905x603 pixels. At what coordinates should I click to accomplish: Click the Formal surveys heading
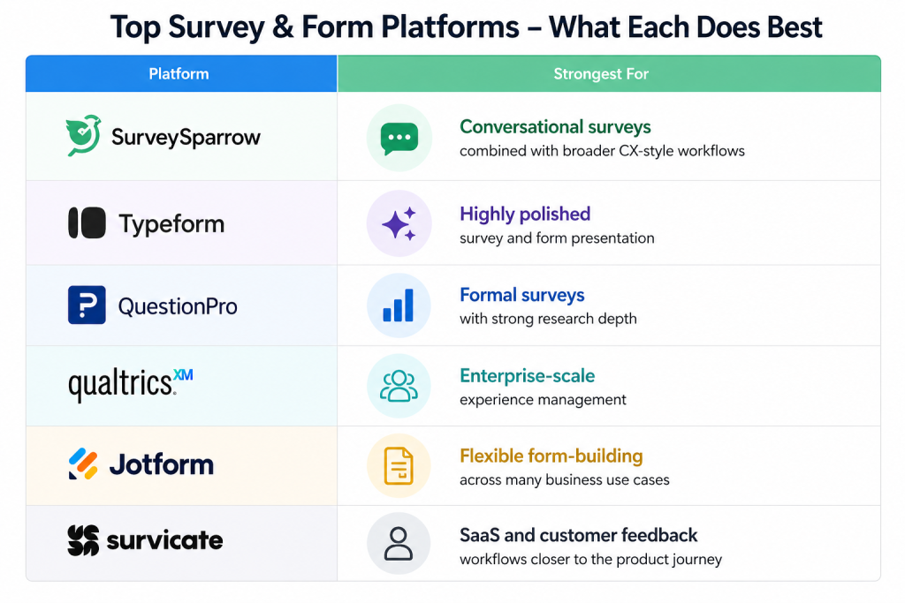coord(522,295)
